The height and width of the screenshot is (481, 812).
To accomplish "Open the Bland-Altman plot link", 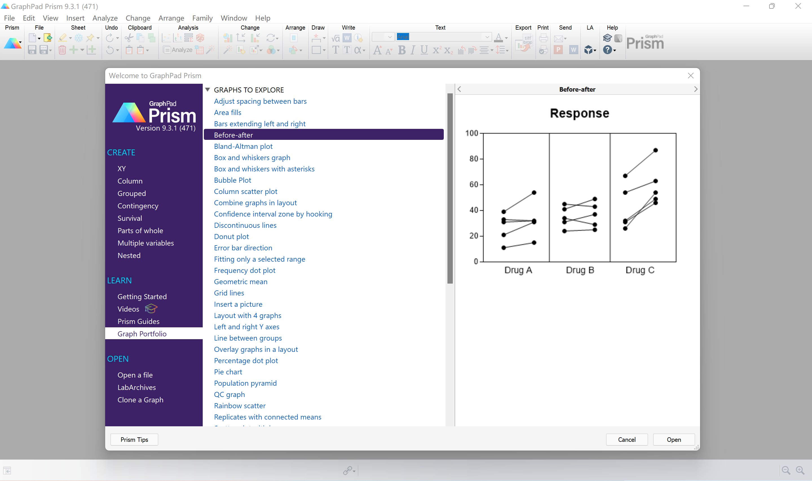I will click(243, 146).
